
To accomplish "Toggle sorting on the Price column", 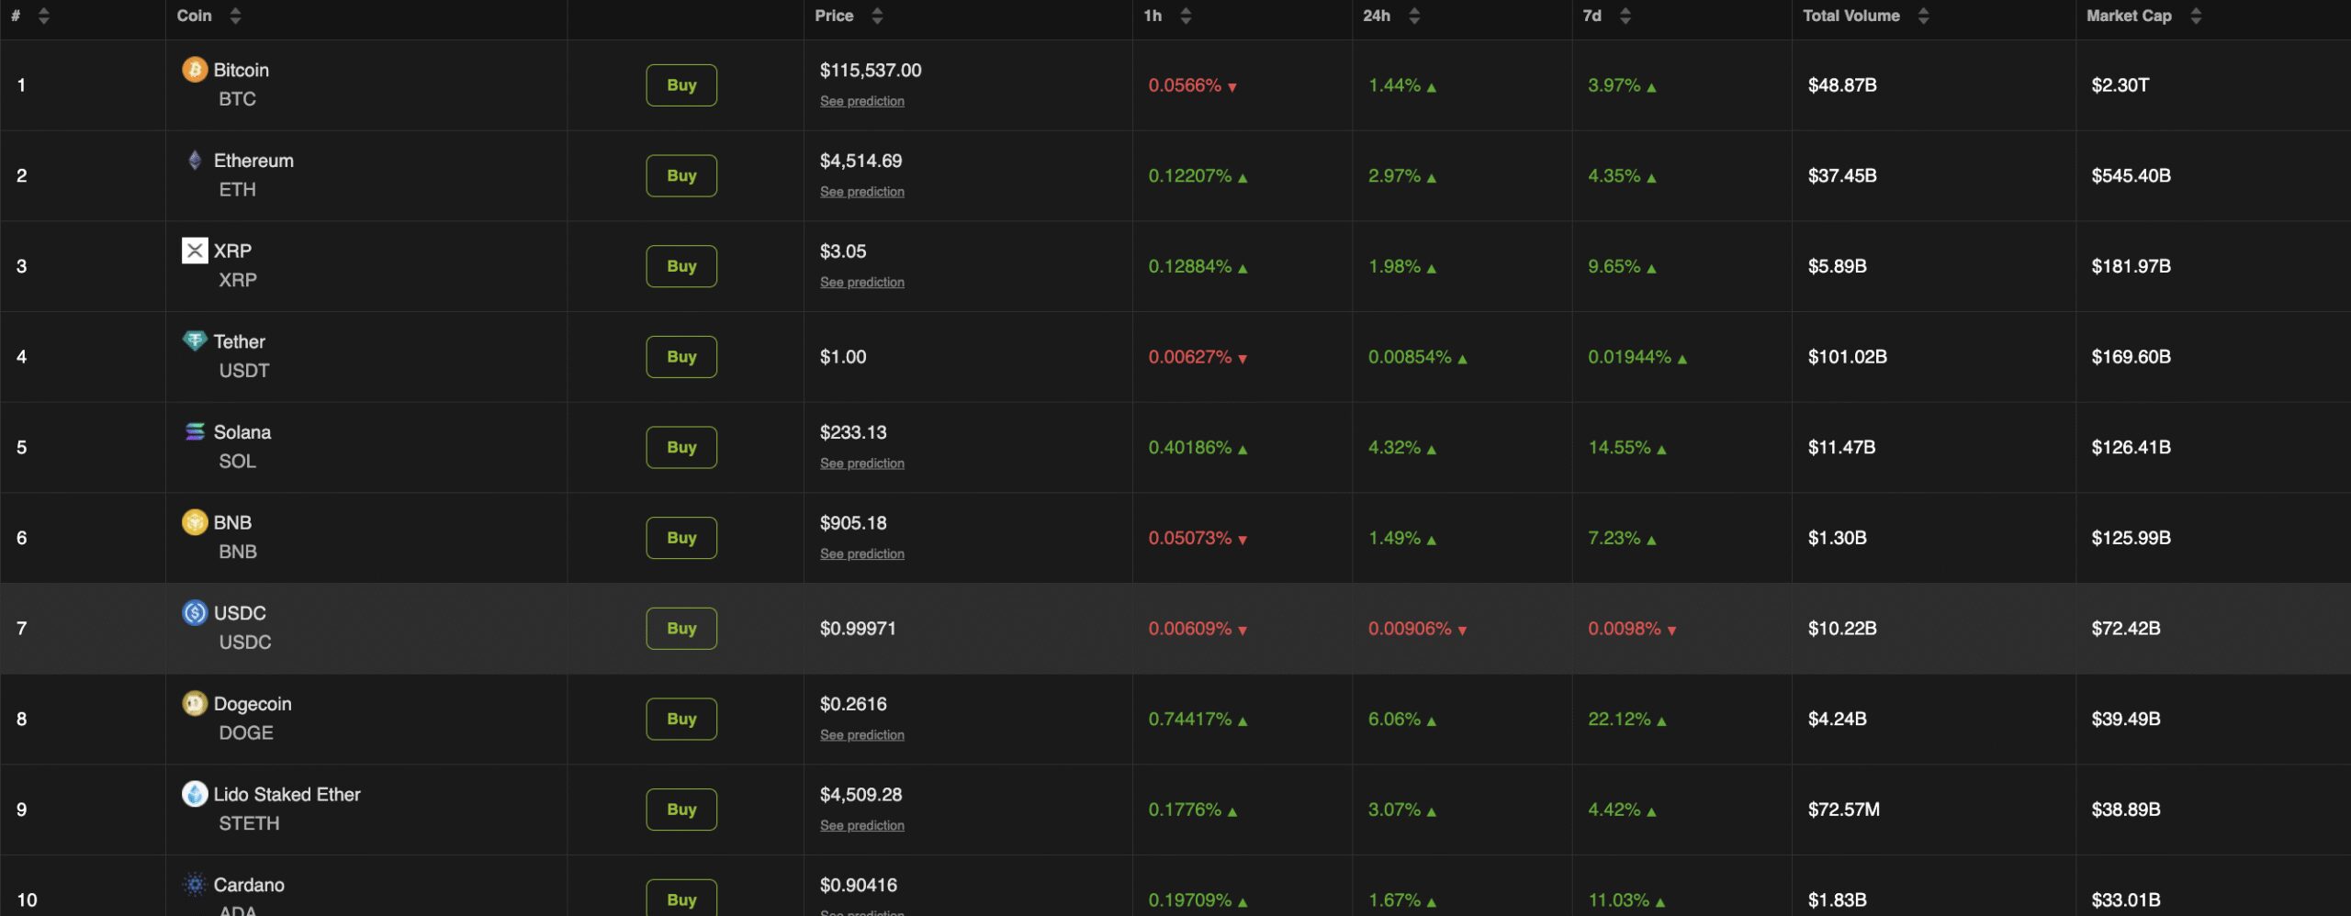I will coord(878,16).
